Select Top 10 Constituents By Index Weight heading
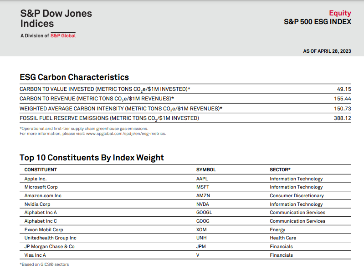Image resolution: width=364 pixels, height=274 pixels. [92, 158]
